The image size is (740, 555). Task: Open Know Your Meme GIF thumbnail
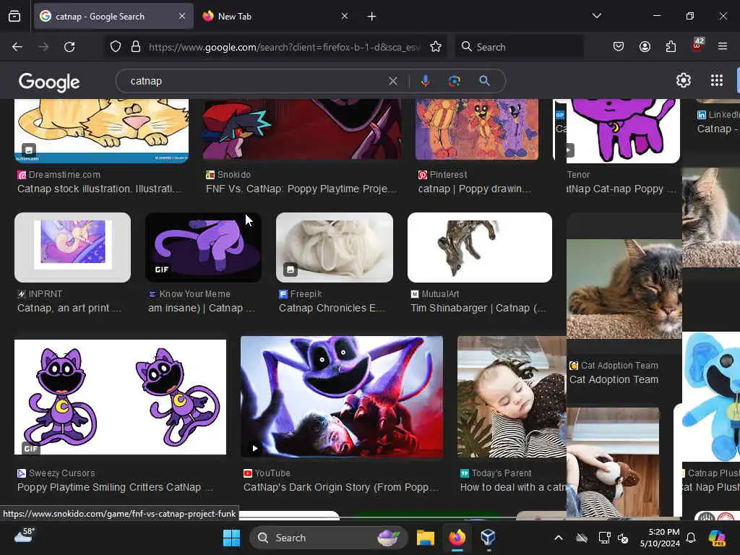(203, 247)
